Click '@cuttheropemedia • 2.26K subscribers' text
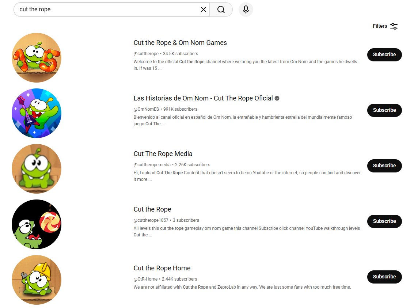This screenshot has width=414, height=308. 172,165
